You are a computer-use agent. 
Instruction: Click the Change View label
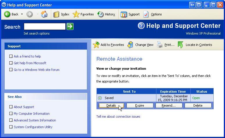click(x=144, y=45)
